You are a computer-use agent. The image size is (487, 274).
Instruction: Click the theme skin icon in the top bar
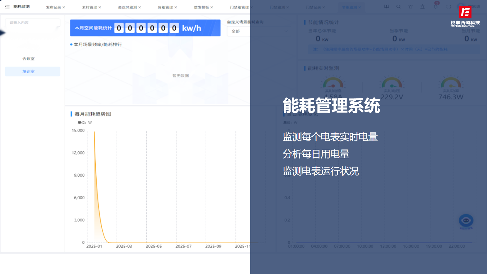[410, 7]
